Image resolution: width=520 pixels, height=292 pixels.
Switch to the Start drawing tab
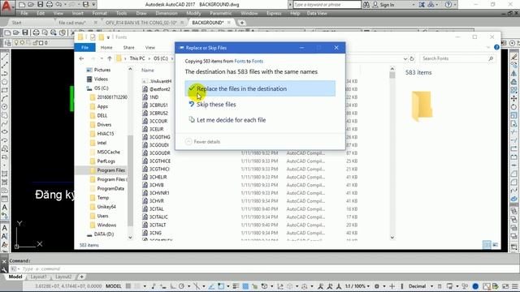pyautogui.click(x=16, y=23)
